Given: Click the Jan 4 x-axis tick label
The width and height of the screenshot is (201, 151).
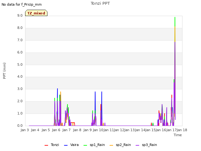Looking at the screenshot, I should [35, 130].
